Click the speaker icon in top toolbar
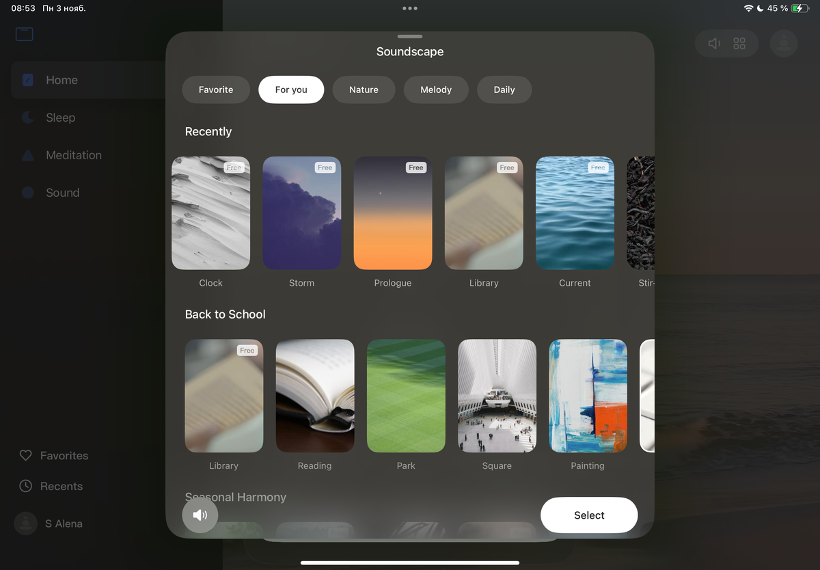Viewport: 820px width, 570px height. point(714,44)
